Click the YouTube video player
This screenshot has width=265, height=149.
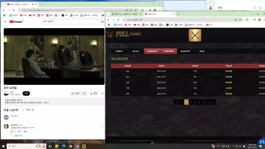[54, 56]
